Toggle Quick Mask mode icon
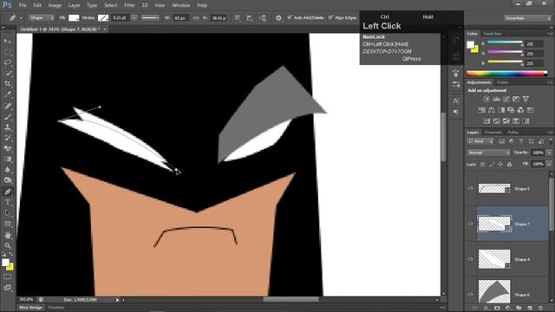Viewport: 555px width, 312px height. (8, 277)
